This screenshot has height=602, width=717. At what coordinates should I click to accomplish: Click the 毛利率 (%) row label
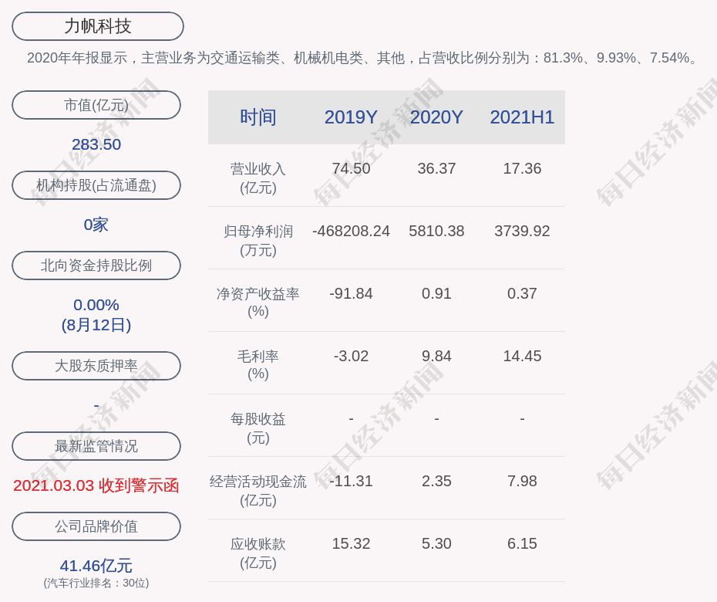point(258,365)
